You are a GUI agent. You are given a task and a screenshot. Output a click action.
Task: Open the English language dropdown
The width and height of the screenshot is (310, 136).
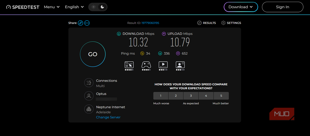[74, 7]
